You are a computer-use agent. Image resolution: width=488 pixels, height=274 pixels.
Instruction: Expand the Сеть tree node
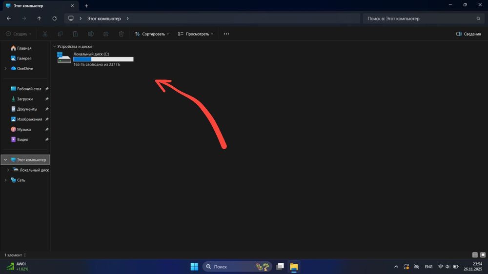point(5,180)
